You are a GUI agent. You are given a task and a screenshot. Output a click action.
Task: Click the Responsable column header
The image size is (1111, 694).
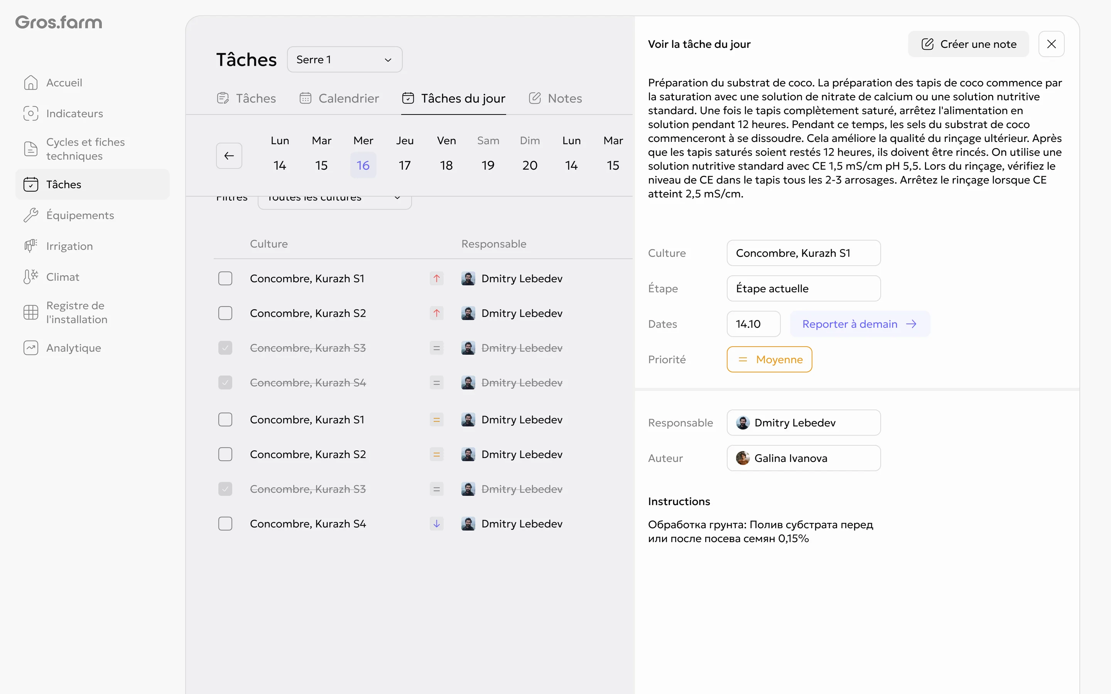pos(494,244)
